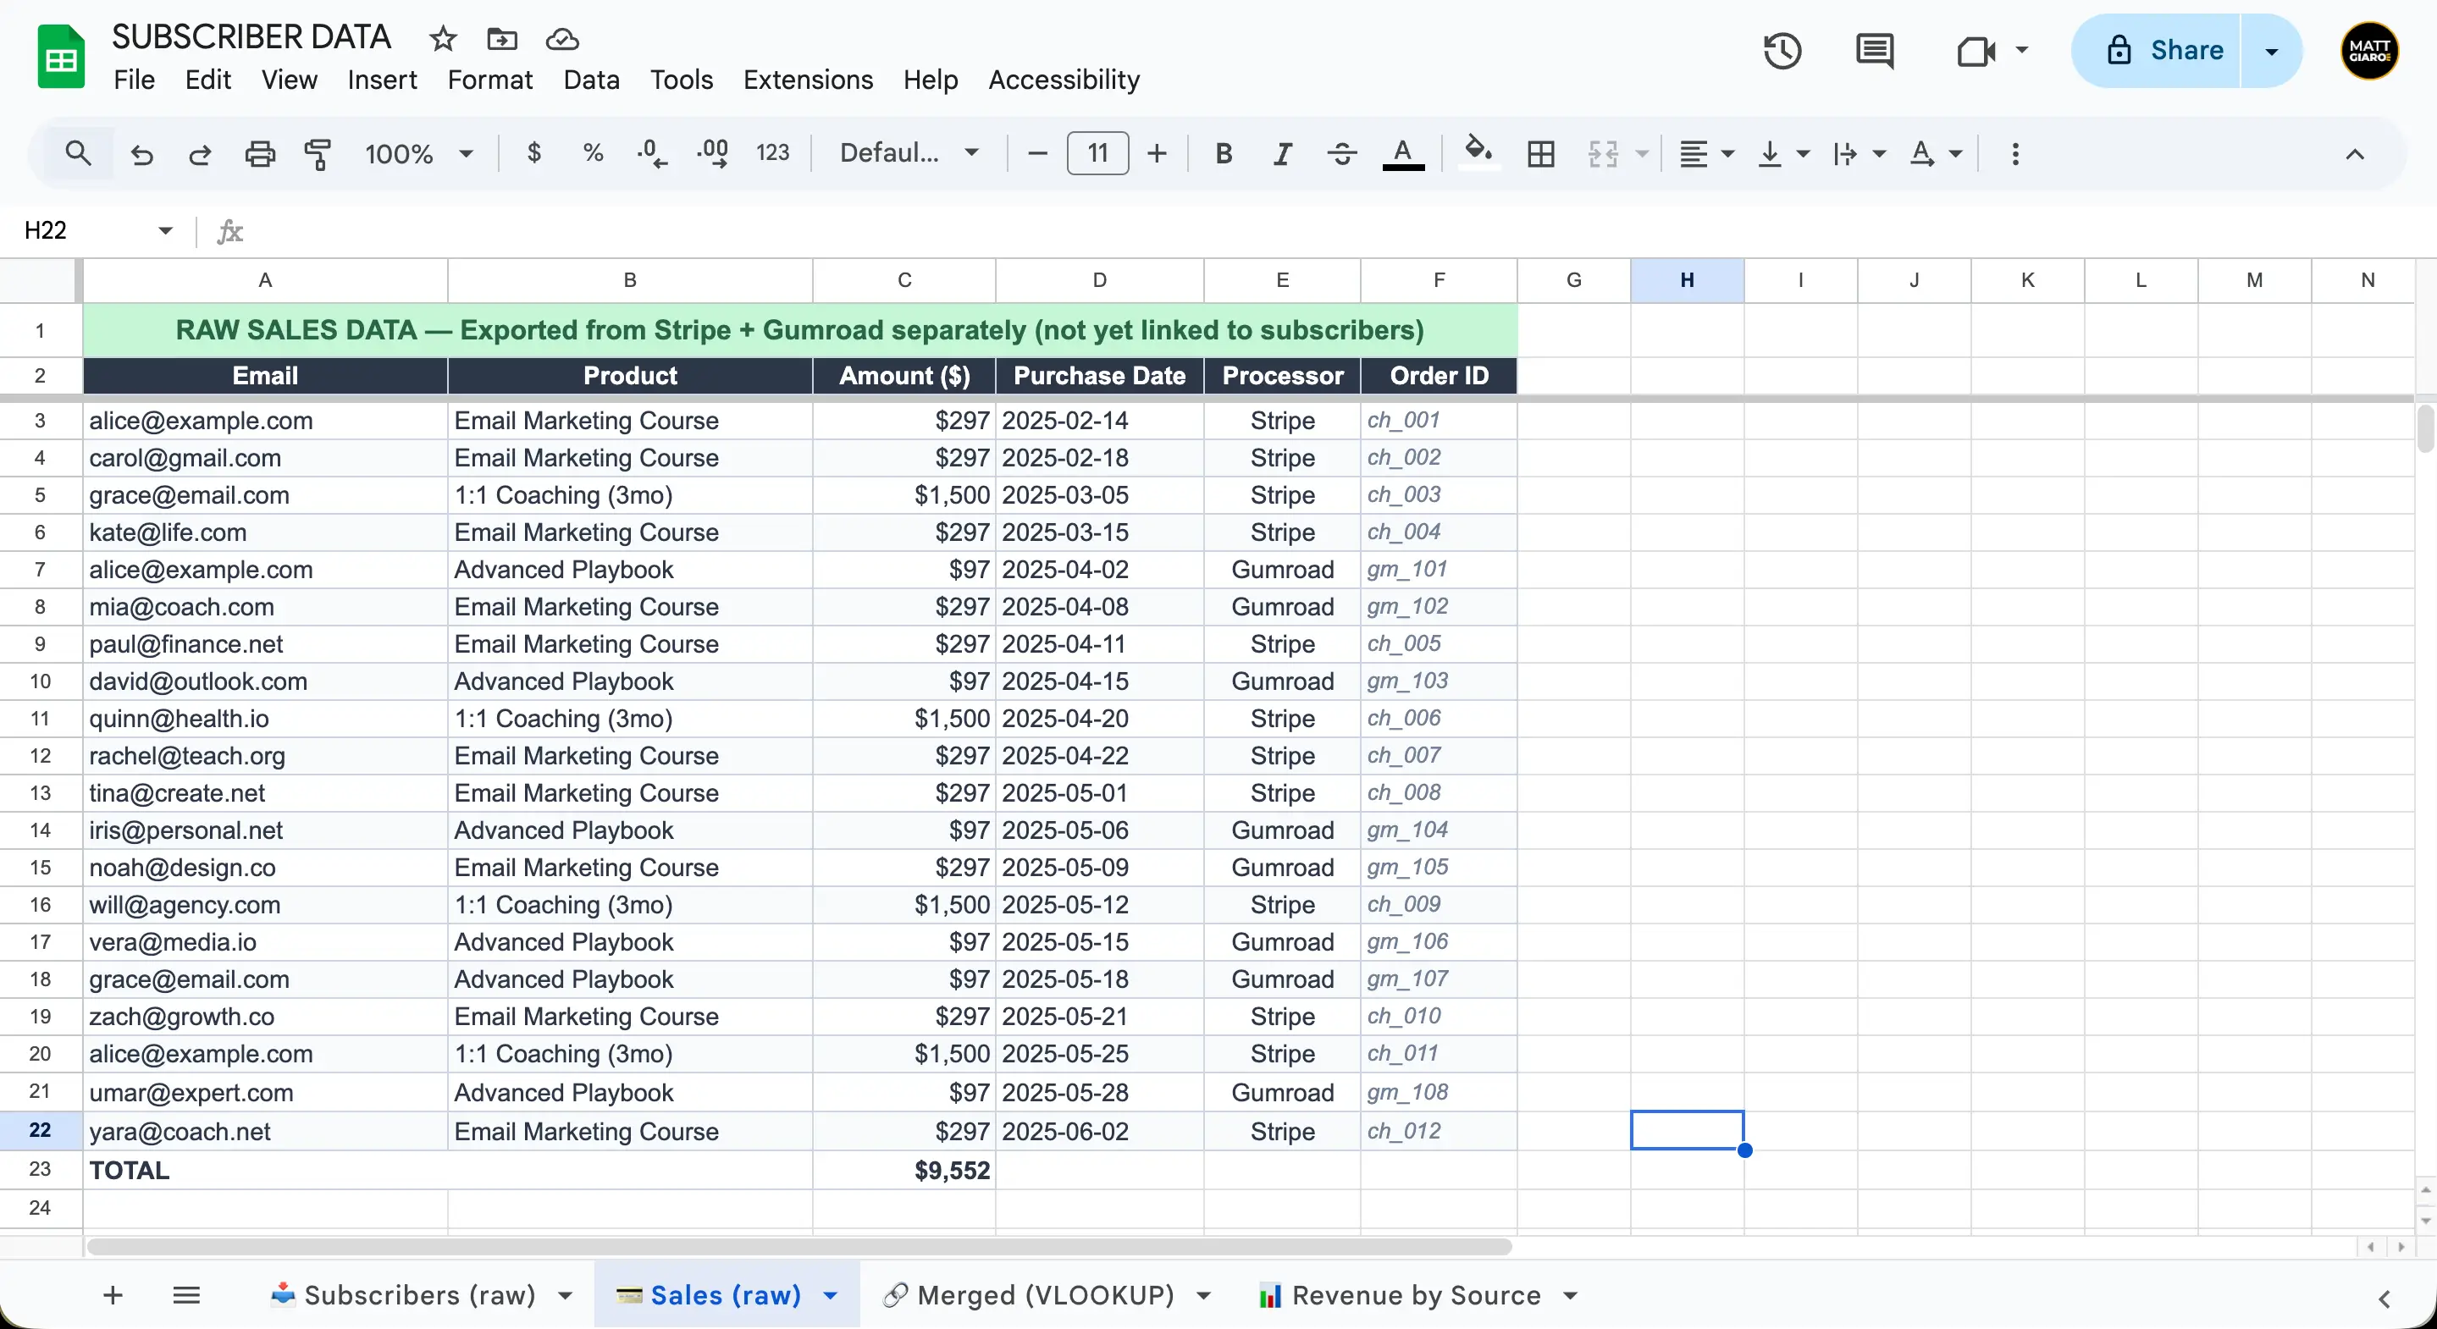The height and width of the screenshot is (1329, 2437).
Task: Click the comment history icon
Action: (x=1874, y=52)
